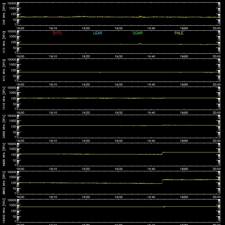Click the small burst near 19:36 on 245 MHz trace
This screenshot has height=225, width=225.
tap(140, 17)
